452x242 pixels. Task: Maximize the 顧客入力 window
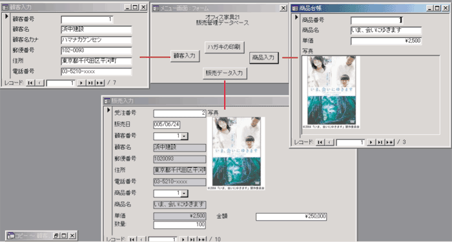click(135, 7)
